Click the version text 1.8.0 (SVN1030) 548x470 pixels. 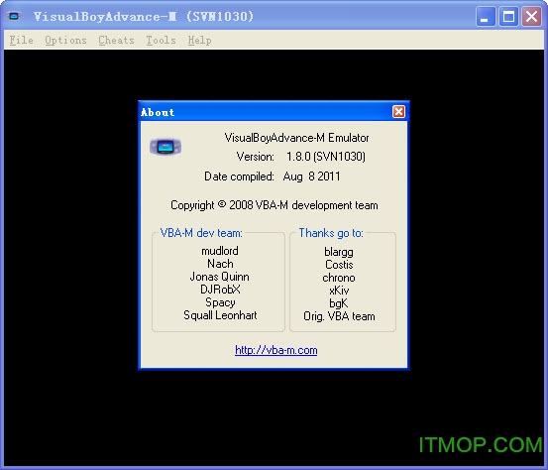326,157
